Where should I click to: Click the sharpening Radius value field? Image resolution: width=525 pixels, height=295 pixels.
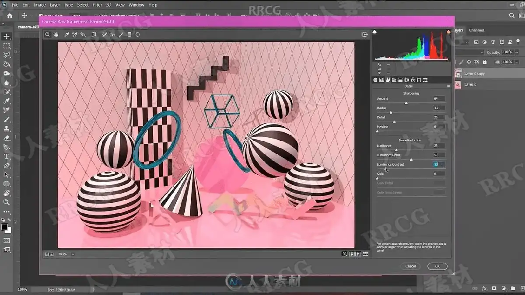(x=439, y=108)
